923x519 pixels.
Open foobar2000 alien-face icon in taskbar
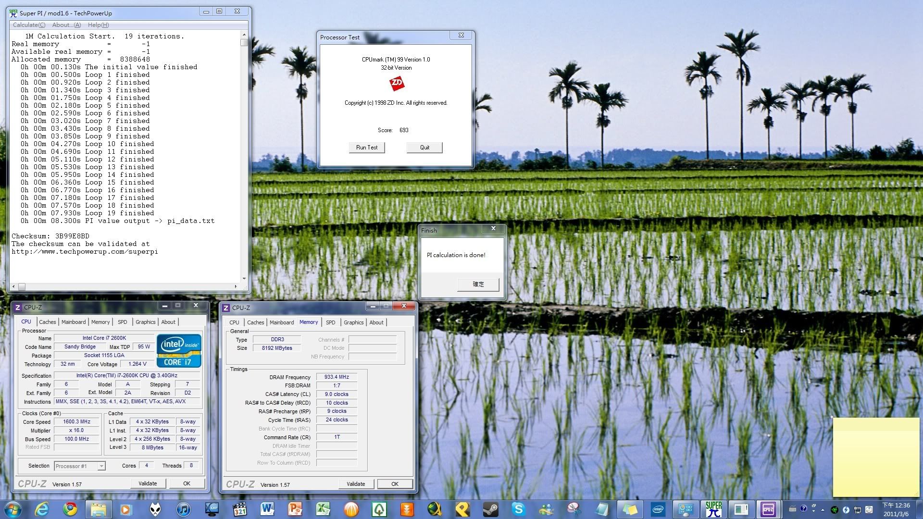point(155,509)
